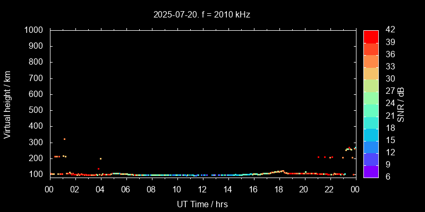Viewport: 425px width, 212px height.
Task: Click the echo trace peak near 18 UT
Action: click(282, 171)
